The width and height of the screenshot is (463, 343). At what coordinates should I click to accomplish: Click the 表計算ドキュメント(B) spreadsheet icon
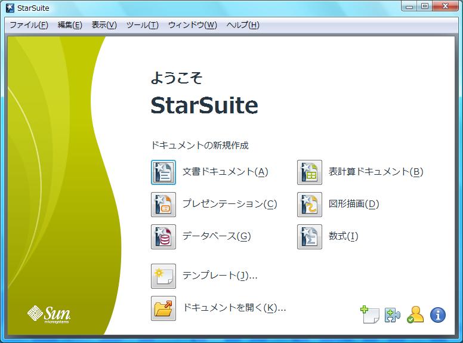(310, 172)
